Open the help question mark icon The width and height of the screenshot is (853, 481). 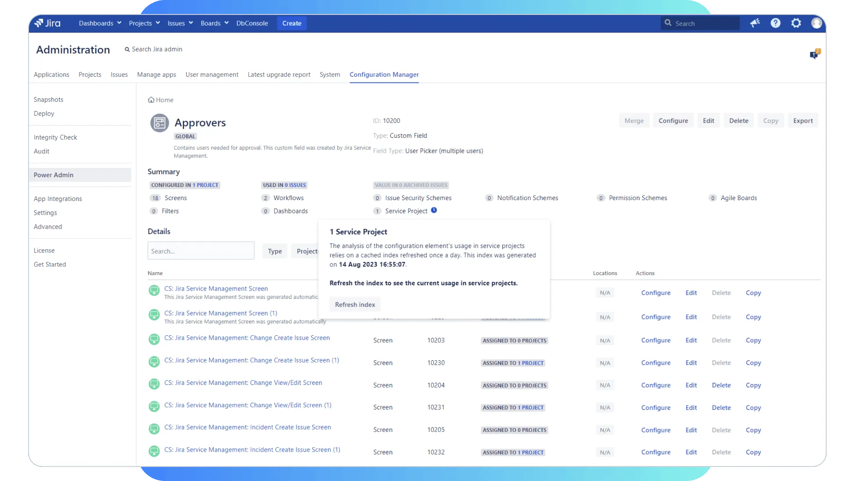(775, 23)
